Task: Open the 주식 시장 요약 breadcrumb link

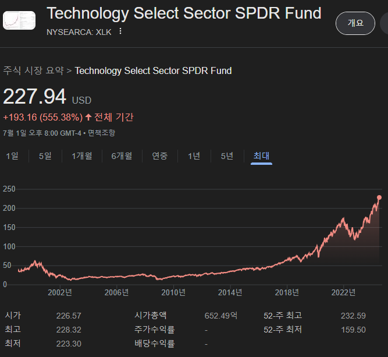Action: [33, 70]
